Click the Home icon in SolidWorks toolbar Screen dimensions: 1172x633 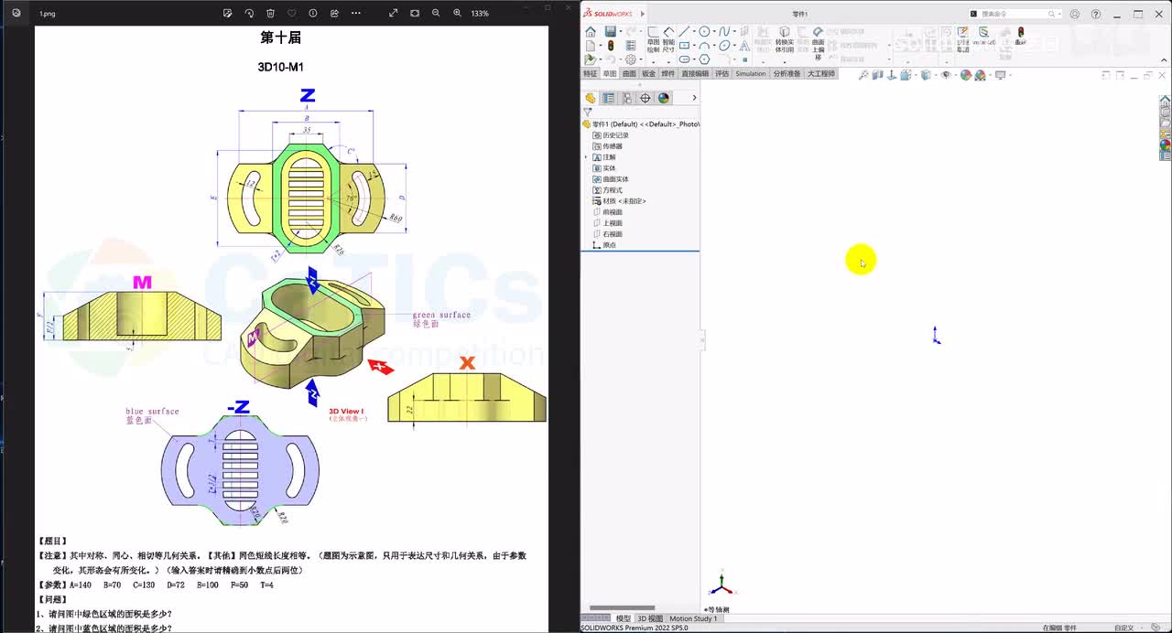[x=591, y=32]
